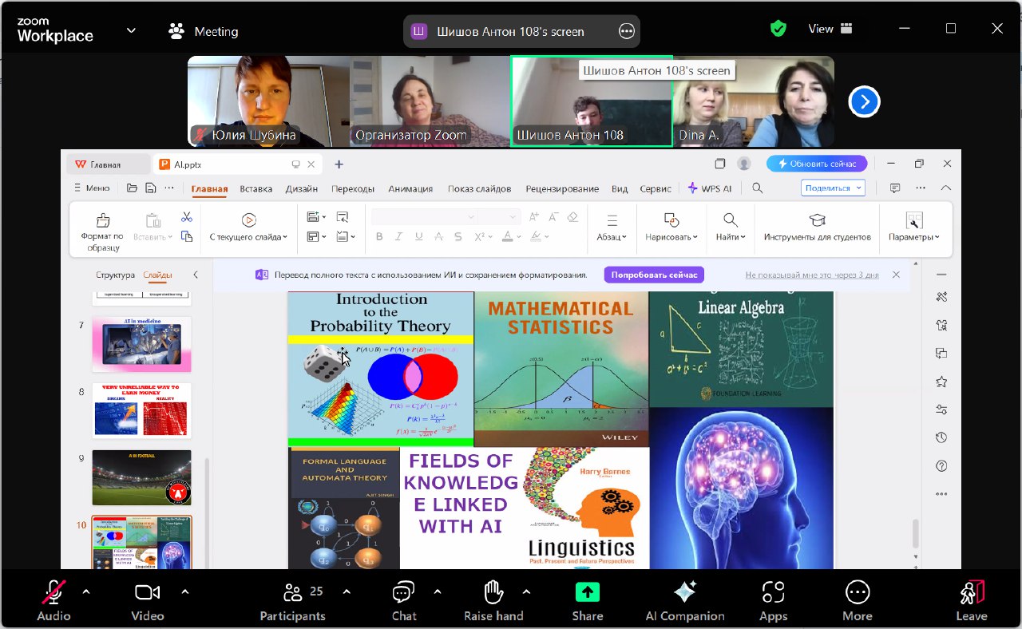Open the Apps icon in toolbar
Viewport: 1022px width, 629px height.
point(773,592)
